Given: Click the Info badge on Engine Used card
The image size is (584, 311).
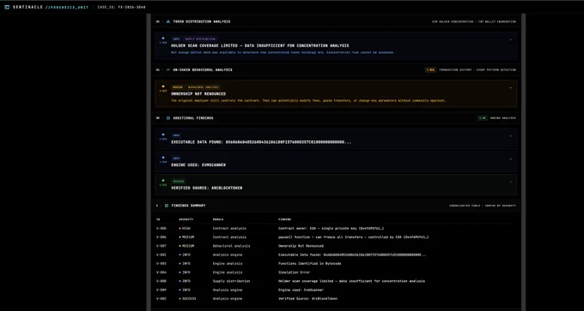Looking at the screenshot, I should tap(176, 158).
